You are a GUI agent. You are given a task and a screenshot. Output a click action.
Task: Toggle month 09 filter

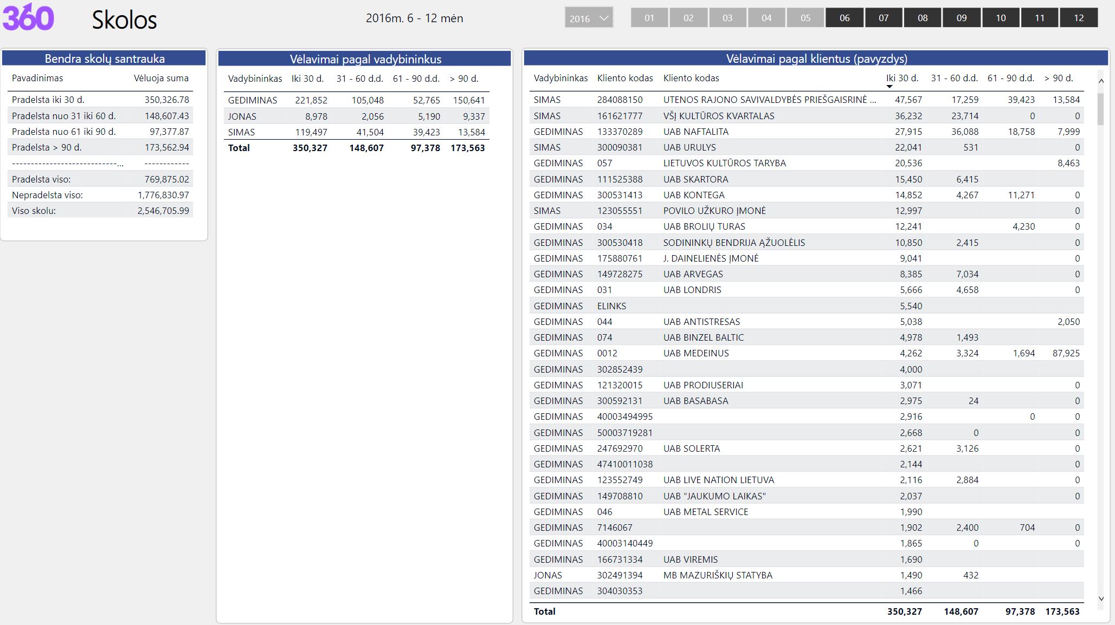tap(962, 18)
